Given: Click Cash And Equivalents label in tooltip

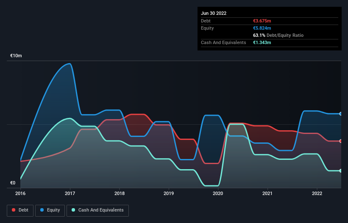Looking at the screenshot, I should (x=223, y=42).
